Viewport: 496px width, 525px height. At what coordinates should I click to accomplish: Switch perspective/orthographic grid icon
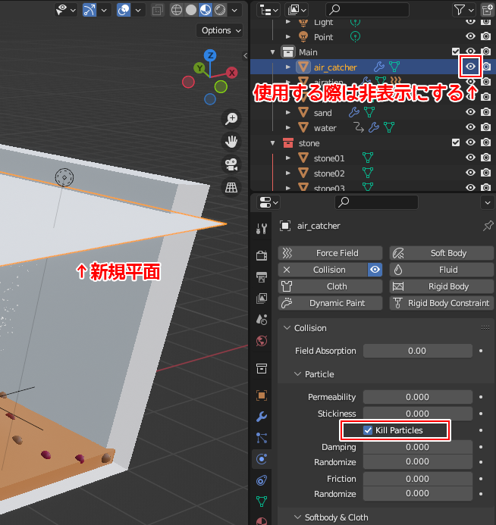coord(231,187)
